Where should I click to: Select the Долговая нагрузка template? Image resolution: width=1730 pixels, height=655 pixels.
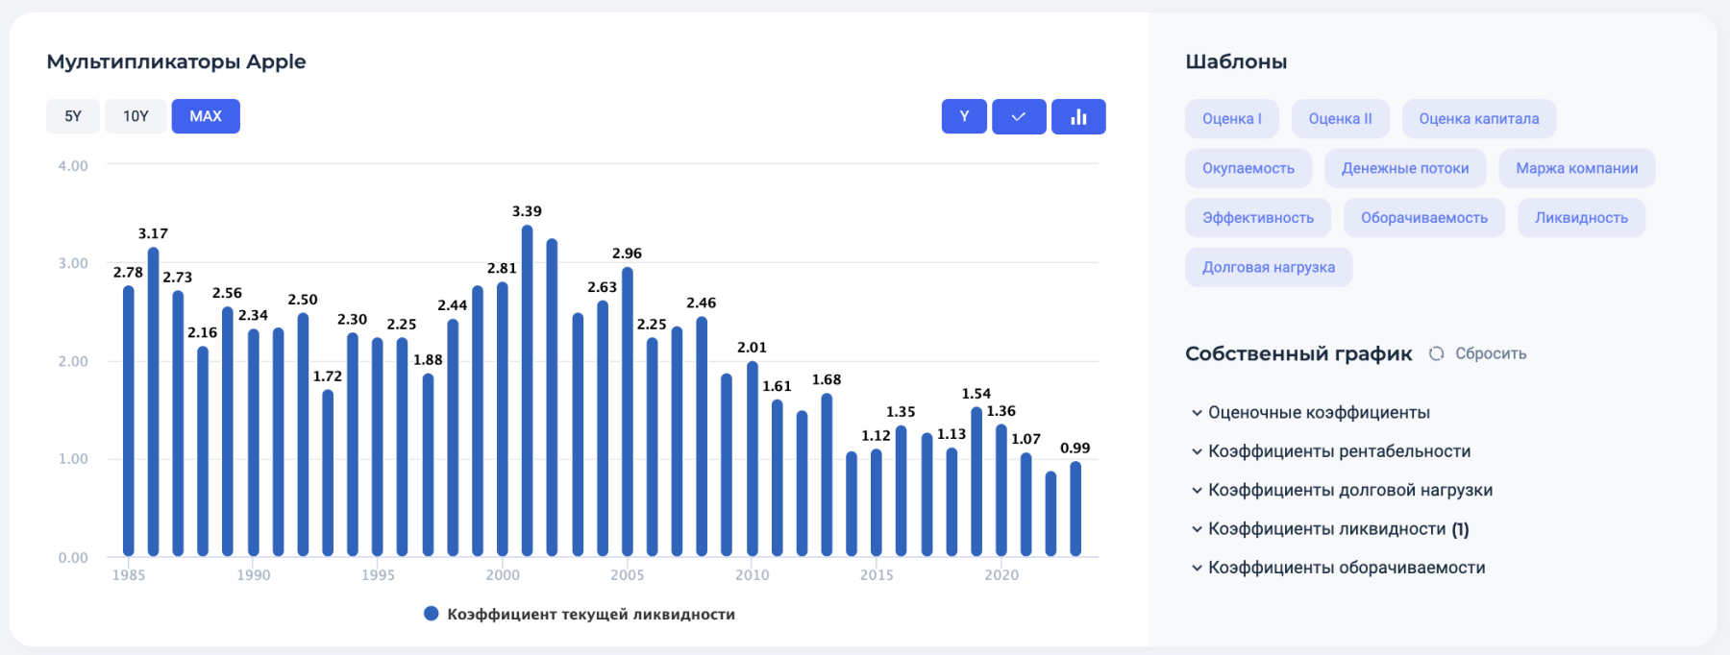pos(1269,267)
